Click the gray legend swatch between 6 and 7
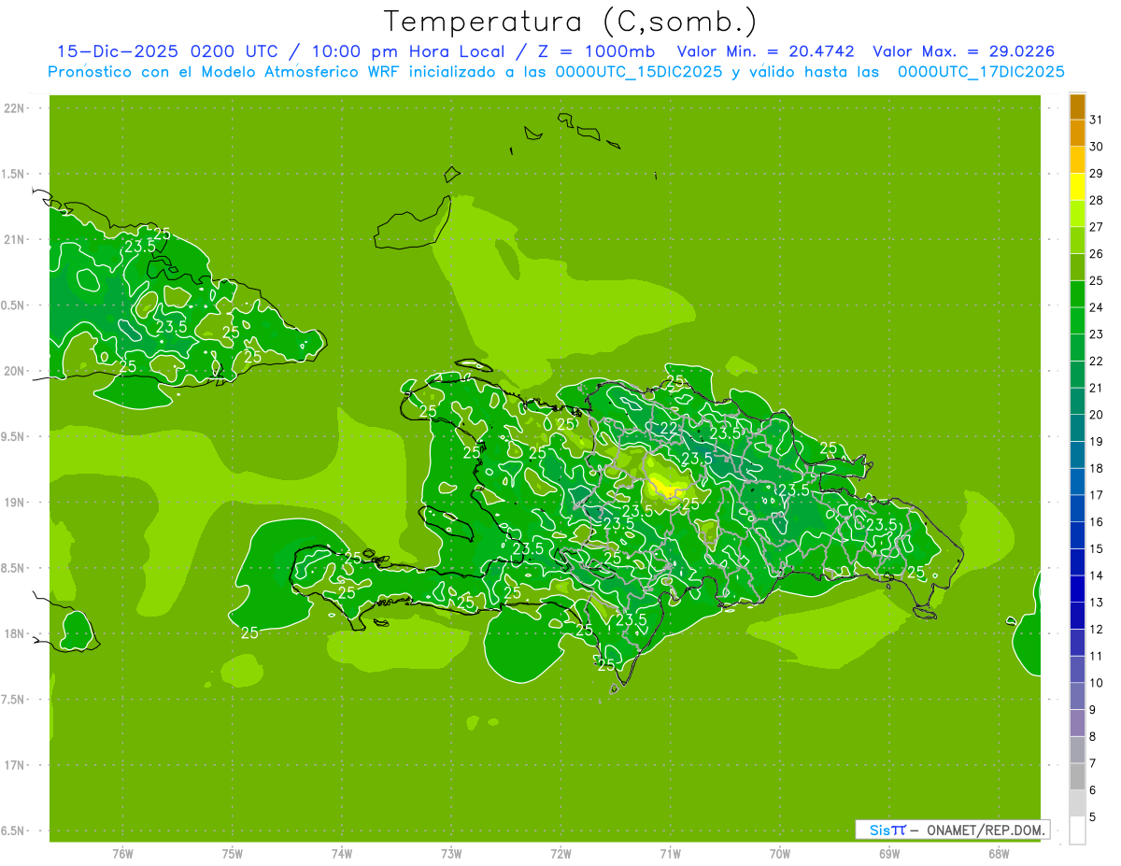 [1077, 777]
